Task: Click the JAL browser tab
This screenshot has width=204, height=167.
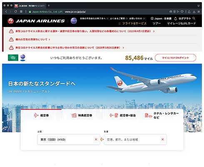Action: pyautogui.click(x=30, y=6)
